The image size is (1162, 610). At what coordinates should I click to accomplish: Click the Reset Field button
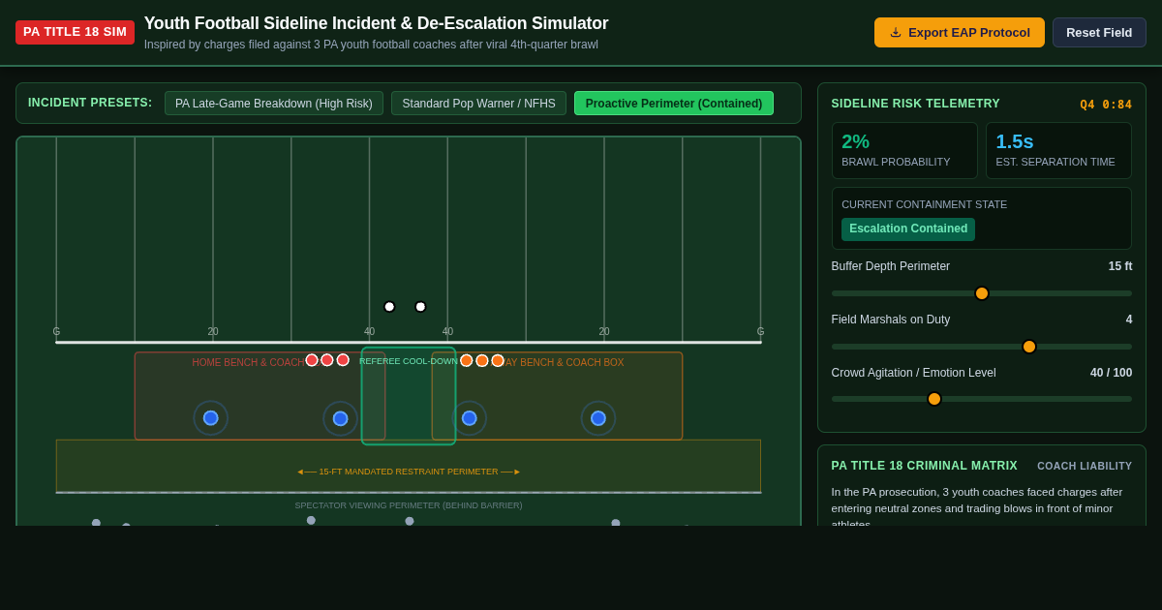(1099, 32)
